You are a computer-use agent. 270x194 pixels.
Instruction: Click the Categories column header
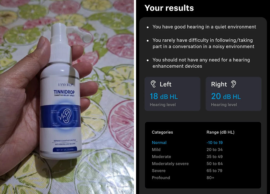click(x=162, y=132)
